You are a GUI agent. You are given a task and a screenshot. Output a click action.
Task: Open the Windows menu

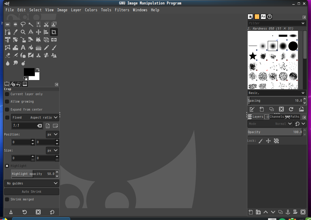[140, 10]
